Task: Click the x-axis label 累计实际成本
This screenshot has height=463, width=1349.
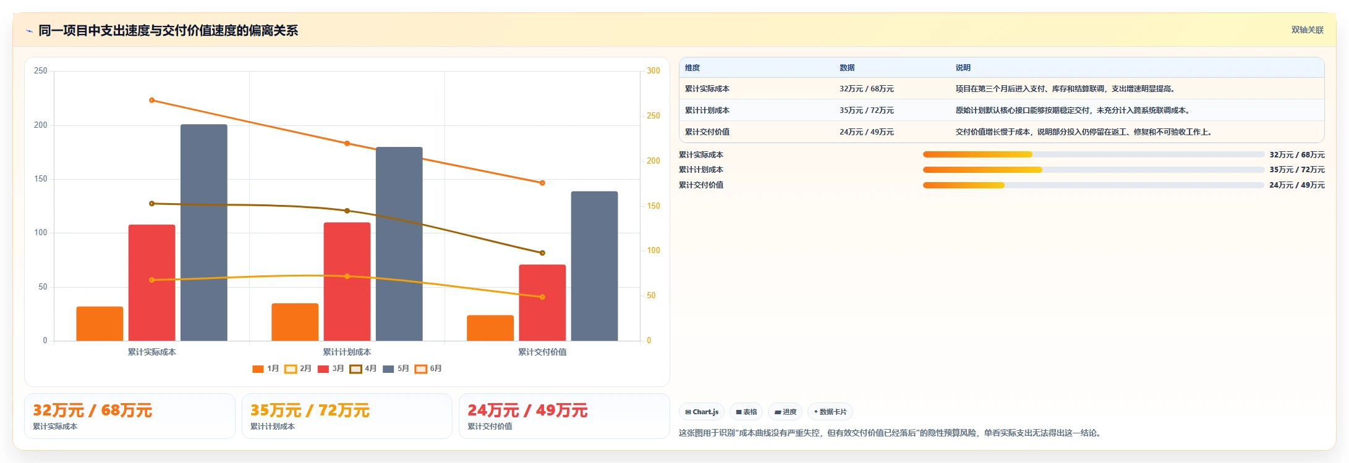Action: point(152,352)
